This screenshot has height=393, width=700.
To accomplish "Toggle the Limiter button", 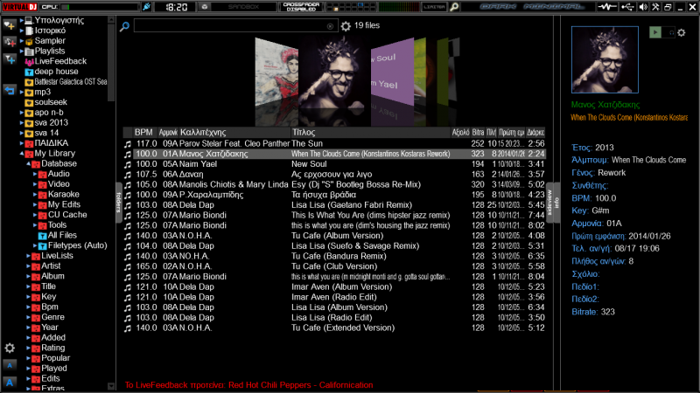I will 434,7.
